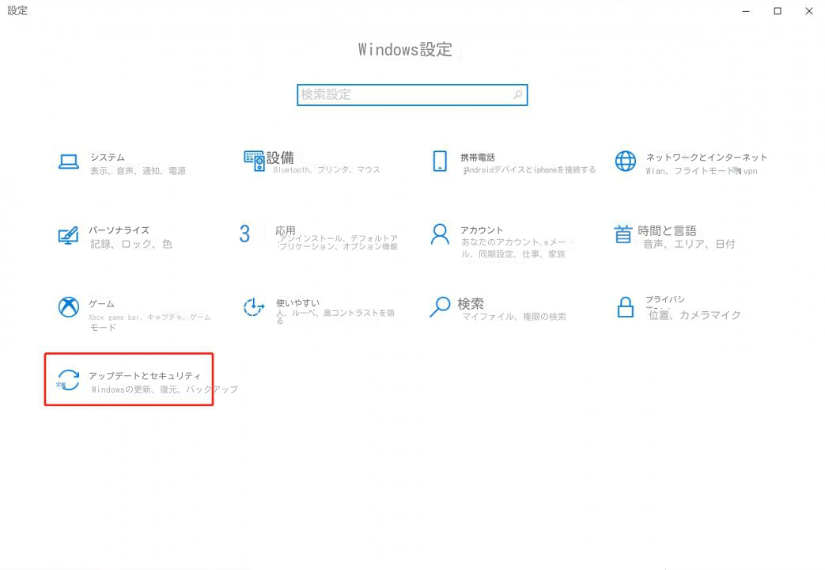Screen dimensions: 825x570
Task: Click the システム category title
Action: tap(108, 157)
